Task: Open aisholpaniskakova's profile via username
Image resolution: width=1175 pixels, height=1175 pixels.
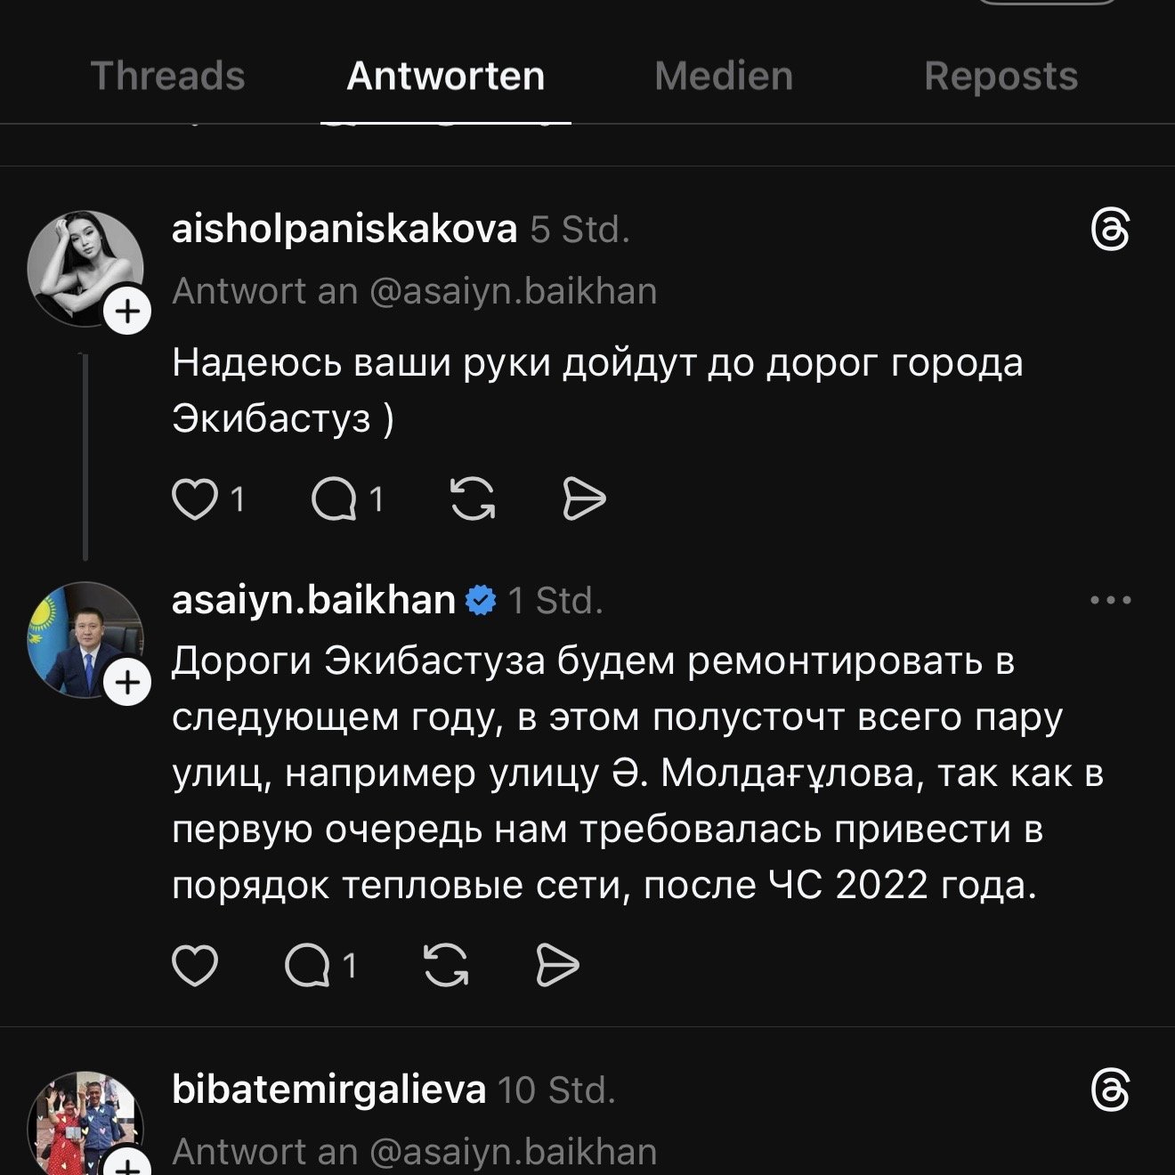Action: 344,230
